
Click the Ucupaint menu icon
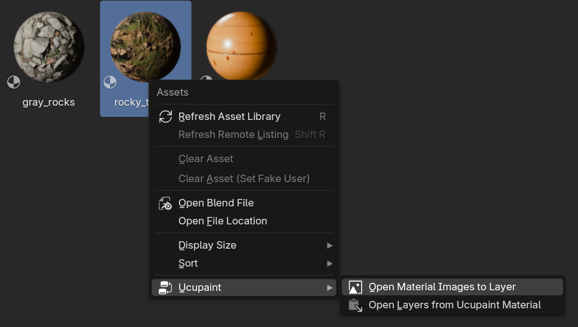coord(165,288)
